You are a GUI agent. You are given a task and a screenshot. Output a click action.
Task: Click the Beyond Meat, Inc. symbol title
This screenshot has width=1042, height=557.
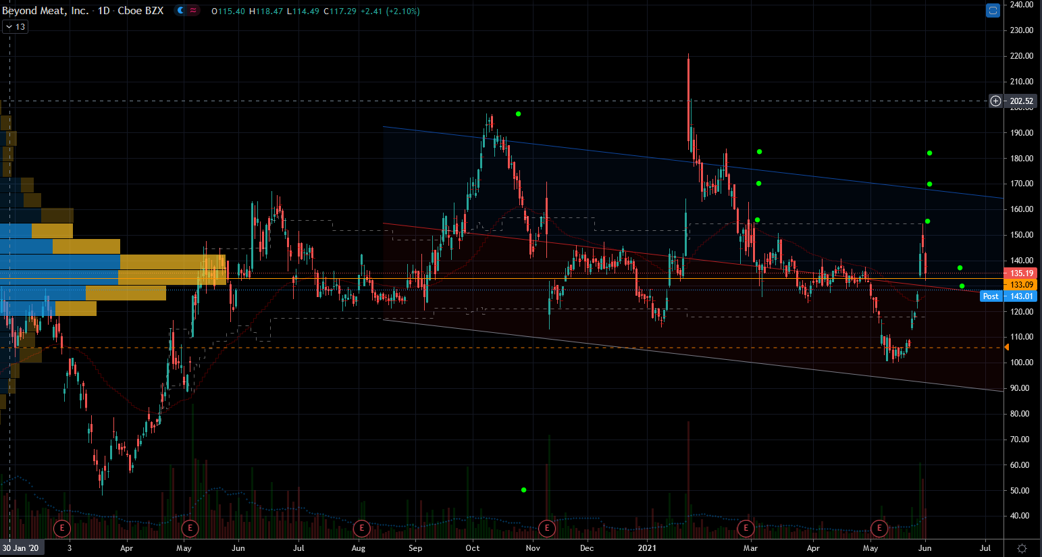[x=45, y=11]
